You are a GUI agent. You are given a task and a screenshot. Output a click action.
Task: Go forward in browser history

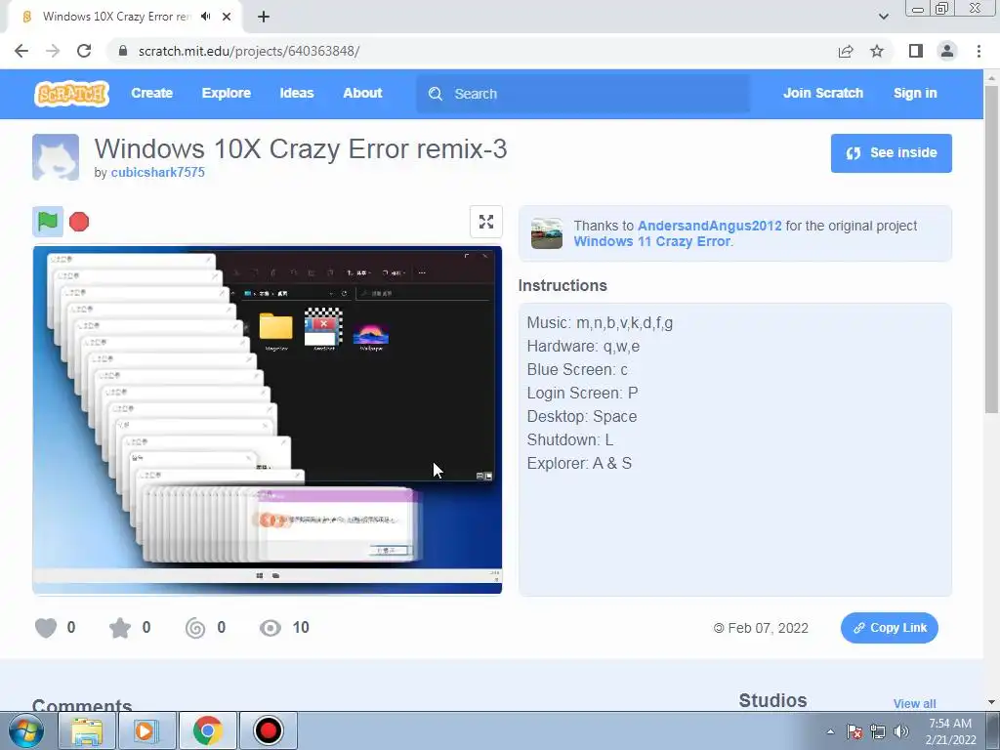click(53, 51)
